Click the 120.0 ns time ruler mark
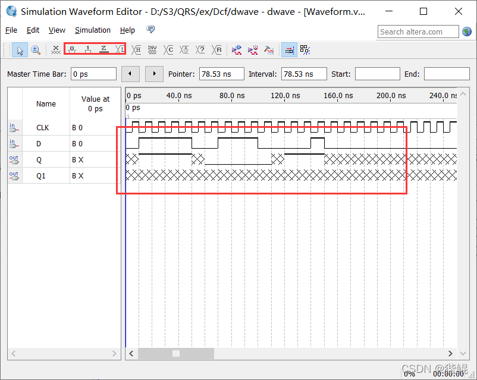The image size is (477, 380). (x=285, y=96)
